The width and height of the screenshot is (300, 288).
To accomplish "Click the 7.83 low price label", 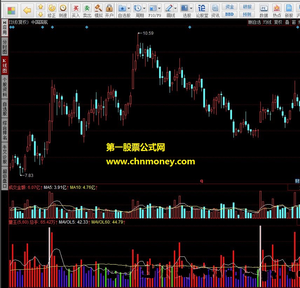I will point(29,175).
